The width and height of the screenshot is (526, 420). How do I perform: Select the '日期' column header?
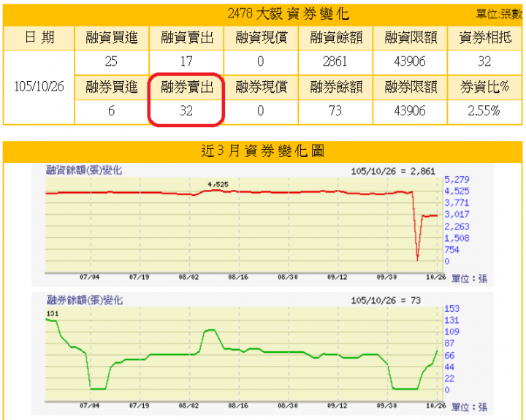(x=39, y=37)
